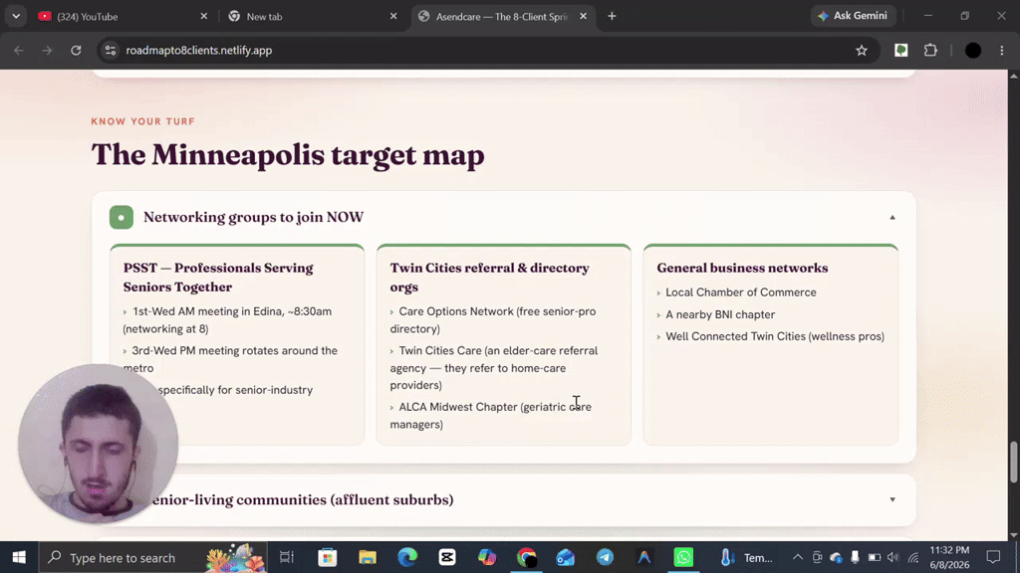The width and height of the screenshot is (1020, 573).
Task: Click the Ask Gemini button
Action: [x=853, y=16]
